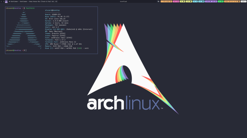This screenshot has width=247, height=138.
Task: Click the alucard@desktop header in fastfetch output
Action: tap(52, 10)
